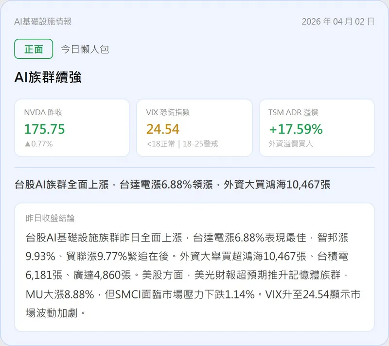Click the NVDA 昨收 card label
Screen dimensions: 389x346
click(43, 112)
